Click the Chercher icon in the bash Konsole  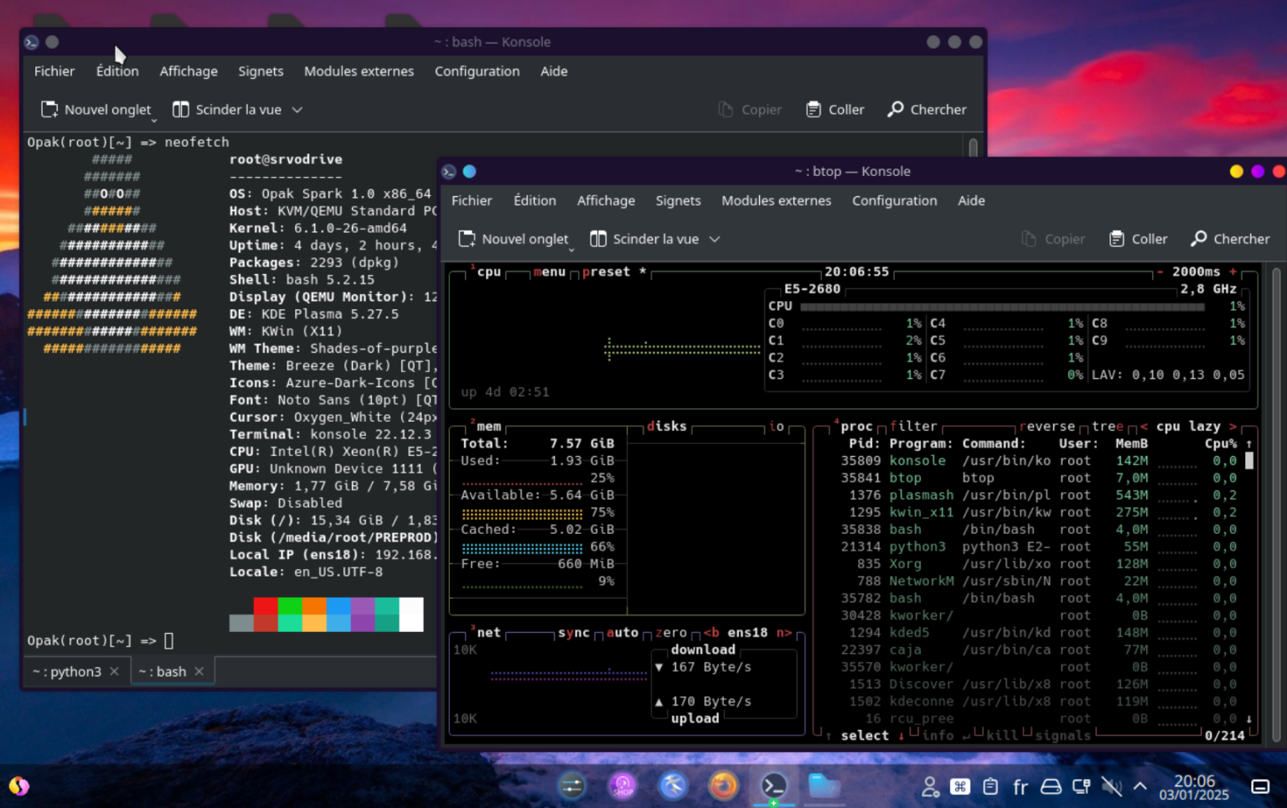[x=896, y=110]
